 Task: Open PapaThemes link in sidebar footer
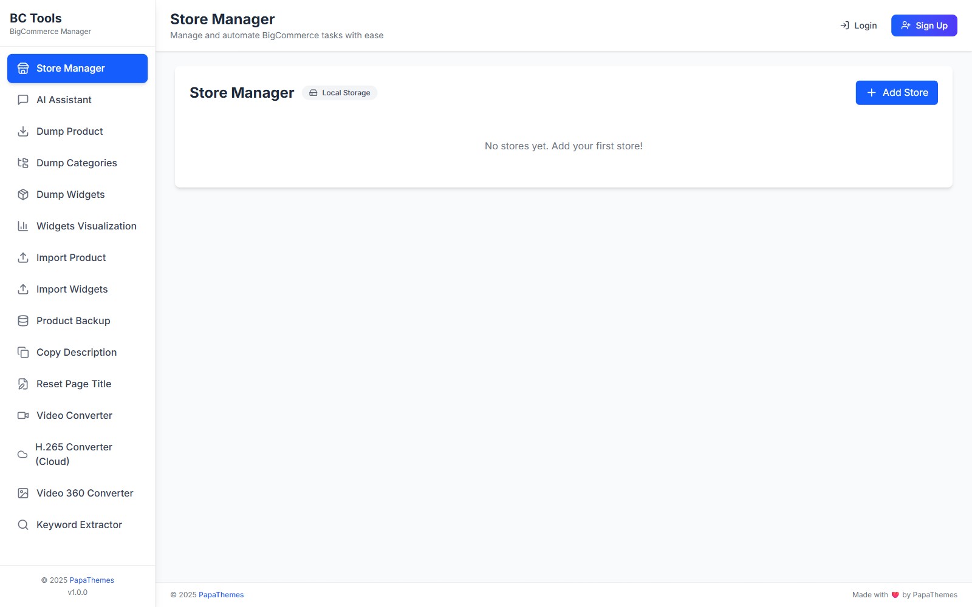click(x=92, y=580)
